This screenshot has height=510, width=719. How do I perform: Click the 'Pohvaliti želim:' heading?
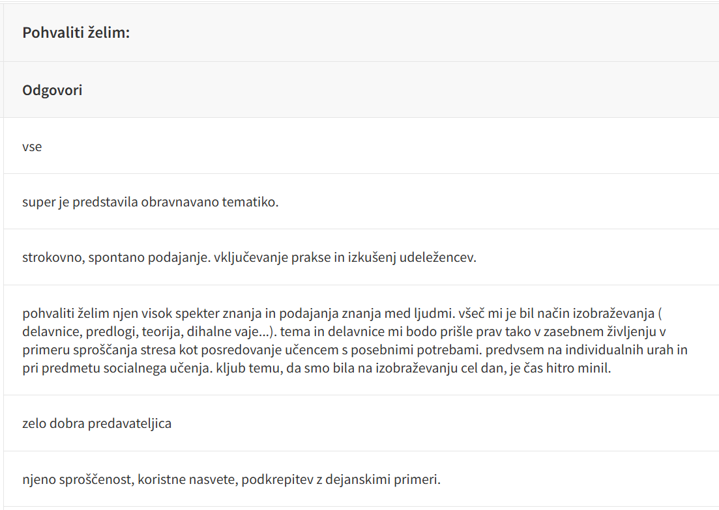coord(76,33)
